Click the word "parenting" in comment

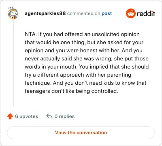pos(119,75)
